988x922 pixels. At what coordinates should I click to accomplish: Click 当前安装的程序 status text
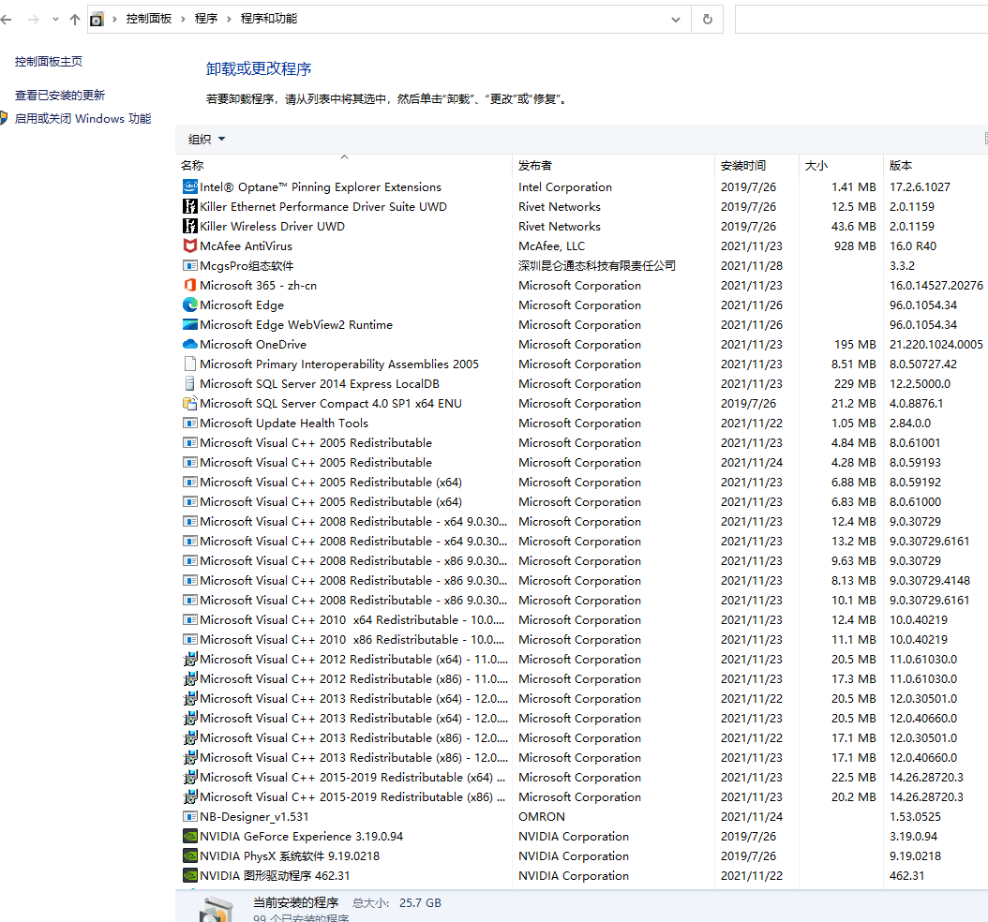[295, 902]
